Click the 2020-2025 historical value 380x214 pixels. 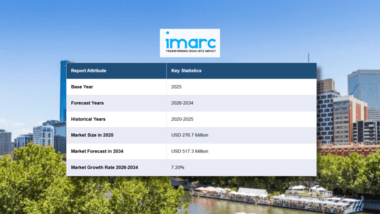(x=182, y=119)
